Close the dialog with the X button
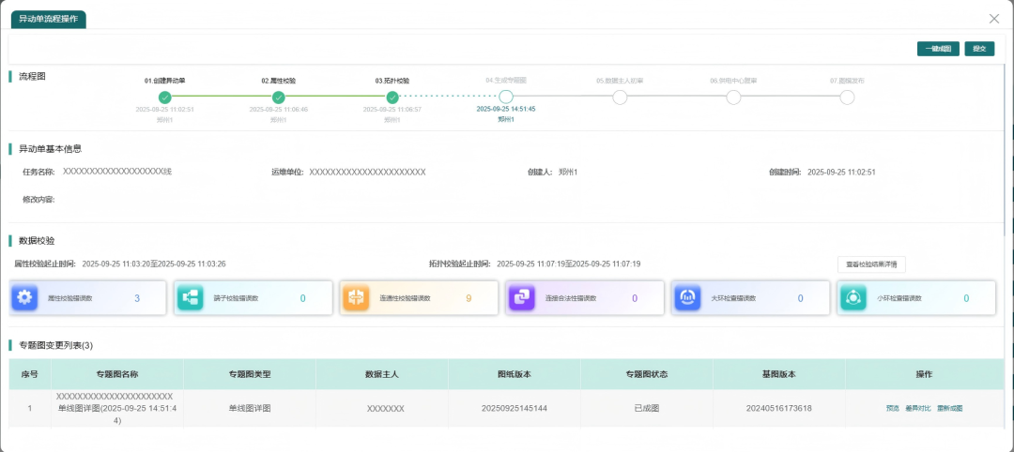 point(994,19)
